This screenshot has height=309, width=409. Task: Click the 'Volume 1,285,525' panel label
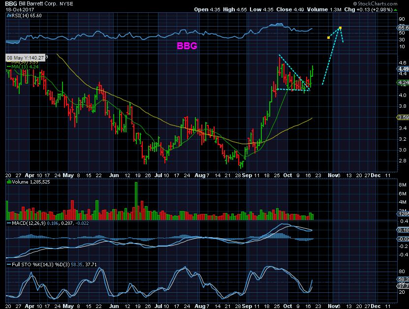[31, 182]
